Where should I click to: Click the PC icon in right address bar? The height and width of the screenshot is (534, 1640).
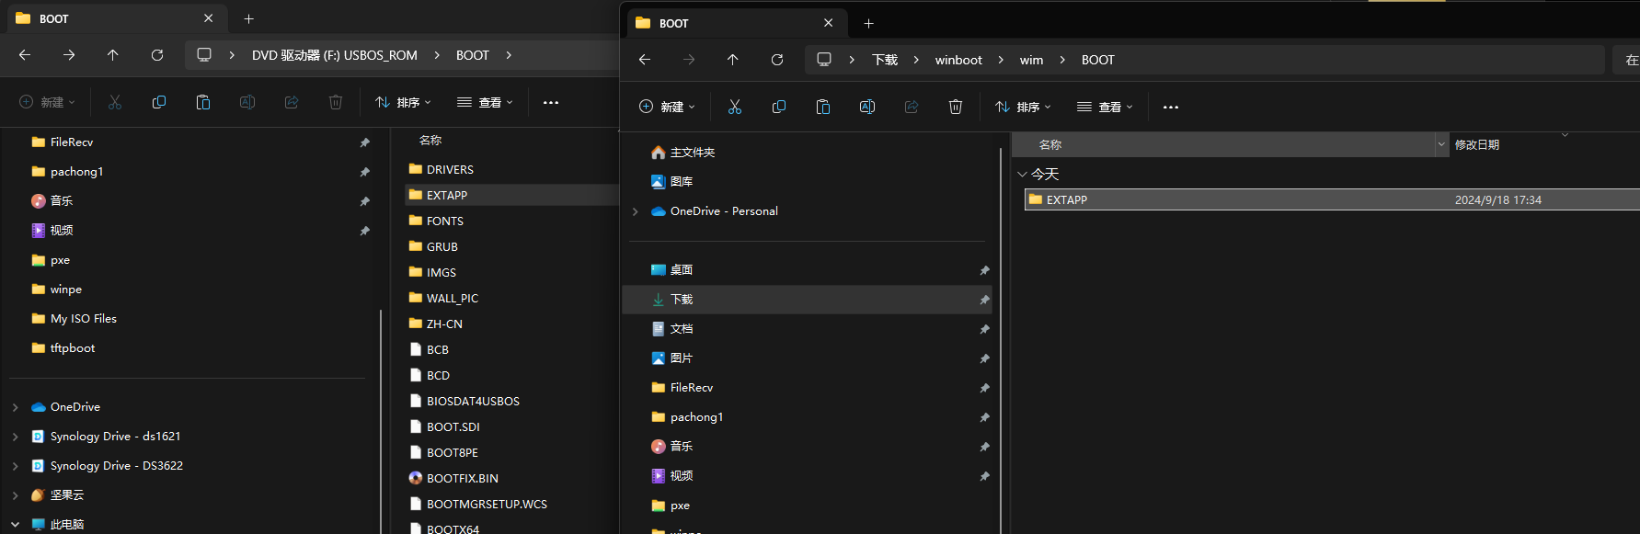pyautogui.click(x=824, y=60)
